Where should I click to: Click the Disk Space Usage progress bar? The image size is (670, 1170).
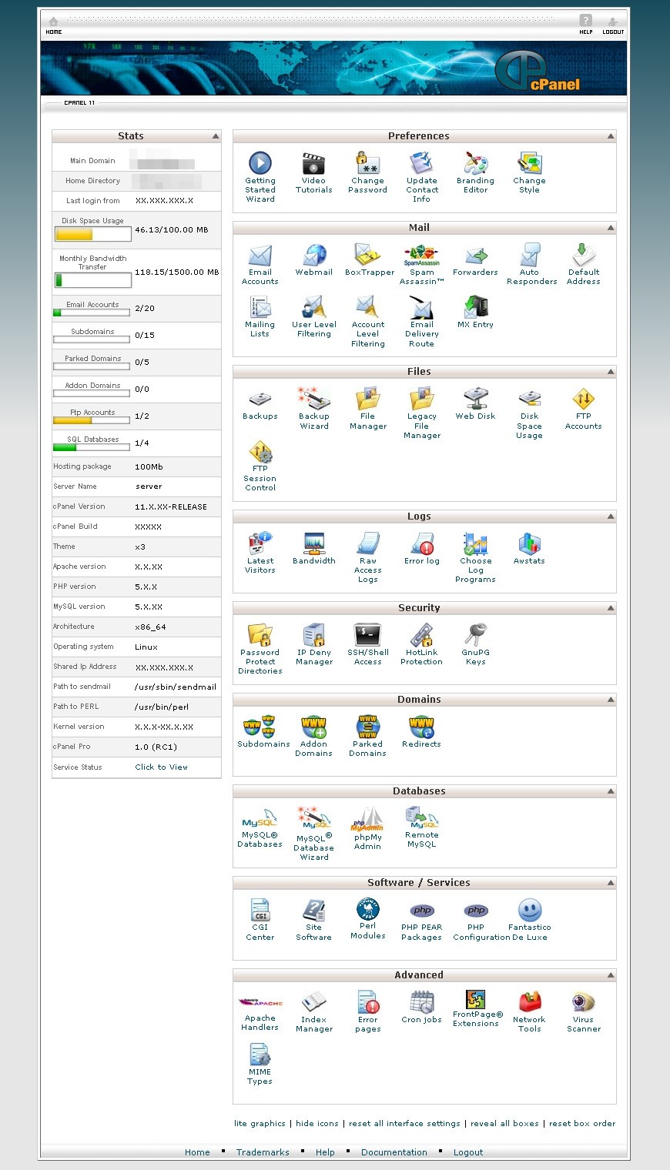92,234
